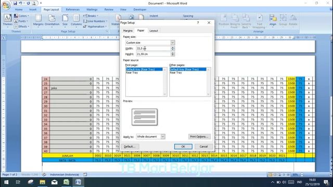This screenshot has height=187, width=333.
Task: Click the Page Setup group dialog launcher
Action: click(x=107, y=31)
